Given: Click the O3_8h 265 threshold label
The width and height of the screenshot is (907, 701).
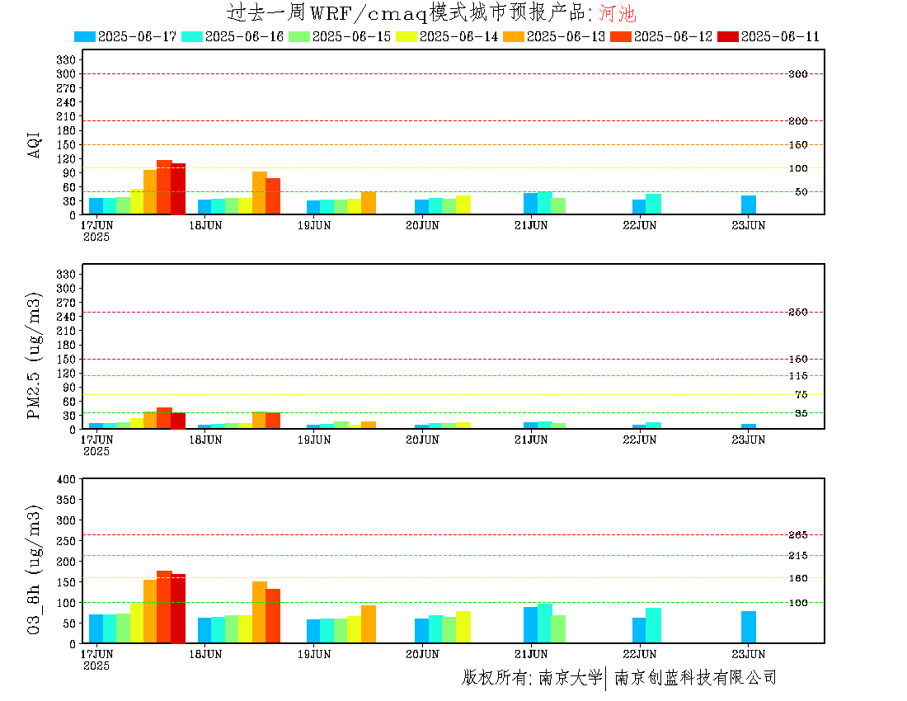Looking at the screenshot, I should pos(798,535).
